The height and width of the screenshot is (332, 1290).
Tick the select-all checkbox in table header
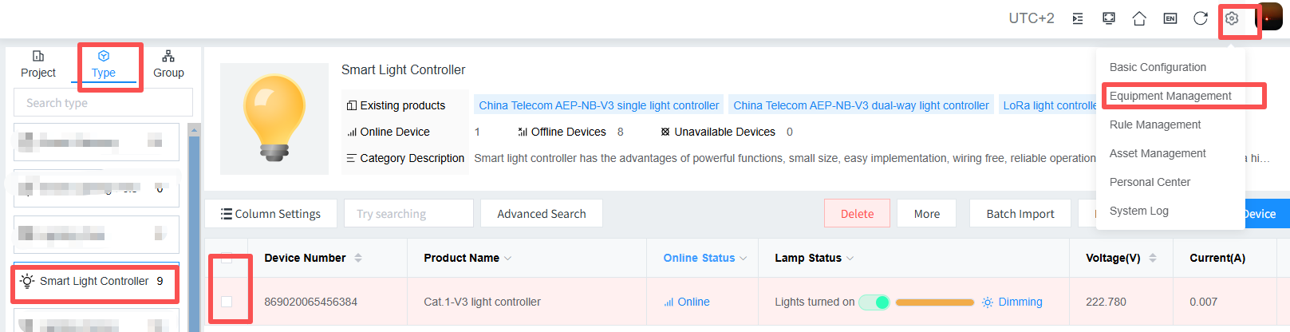coord(227,258)
